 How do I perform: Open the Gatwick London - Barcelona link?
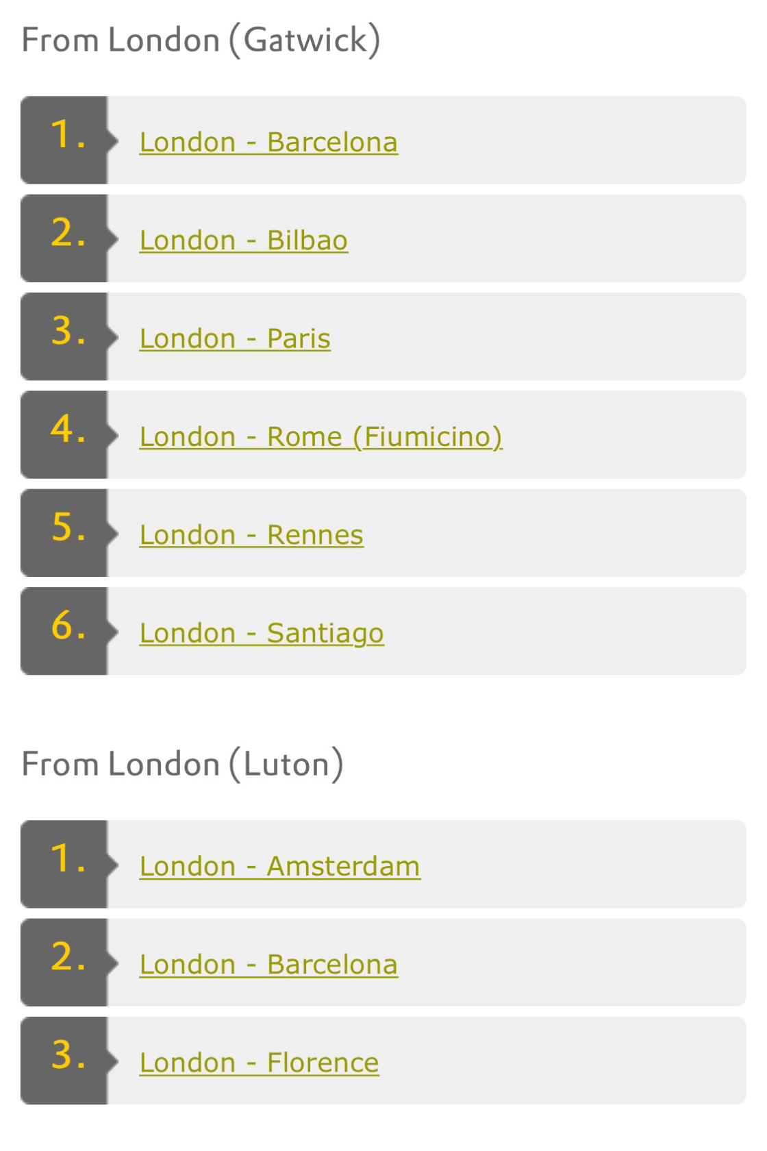(x=268, y=143)
